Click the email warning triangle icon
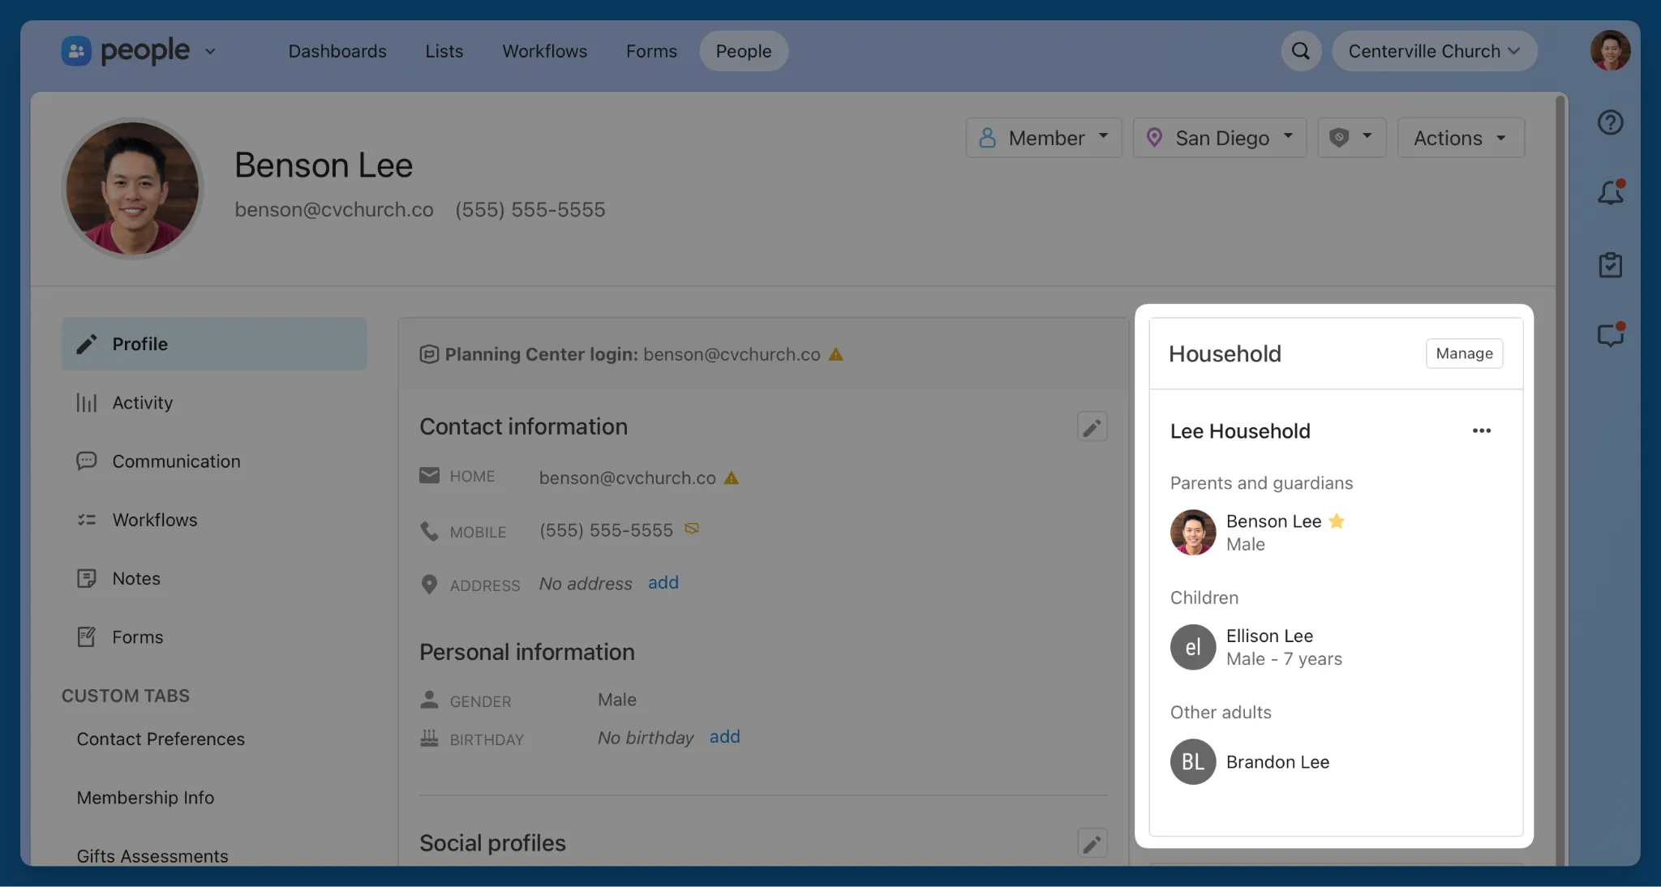1661x887 pixels. point(732,478)
